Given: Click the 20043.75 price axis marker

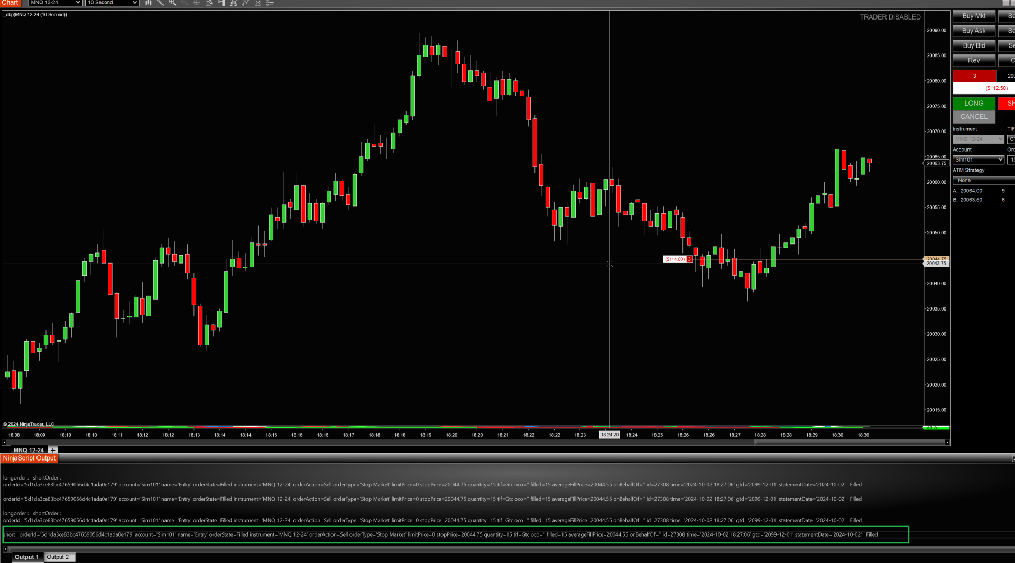Looking at the screenshot, I should pos(936,264).
